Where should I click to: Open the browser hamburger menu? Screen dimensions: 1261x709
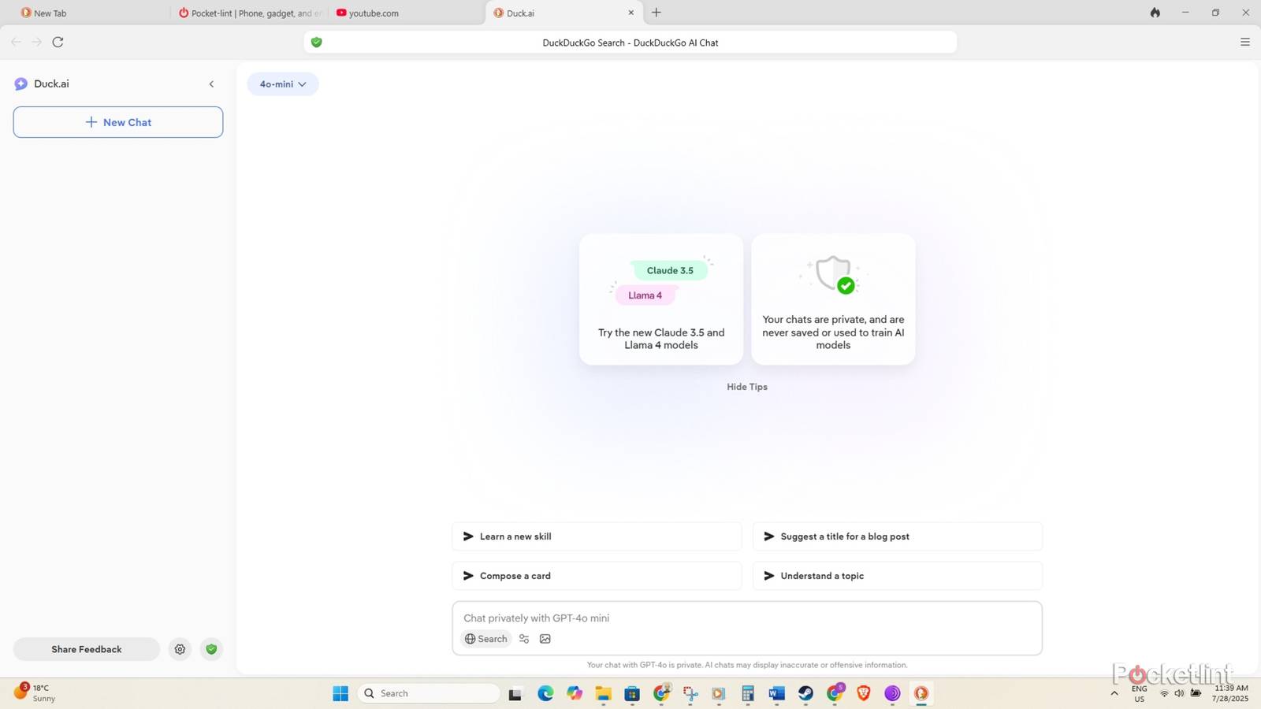pos(1245,43)
